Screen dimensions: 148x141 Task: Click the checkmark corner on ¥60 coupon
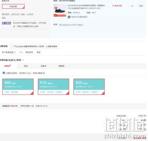click(32, 93)
